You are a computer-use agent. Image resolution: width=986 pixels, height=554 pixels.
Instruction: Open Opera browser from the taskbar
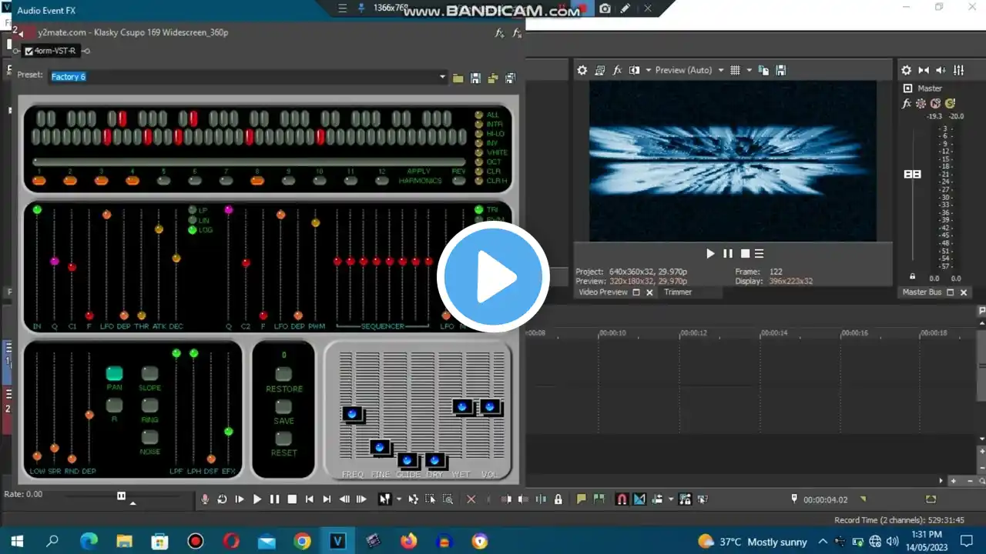coord(231,541)
